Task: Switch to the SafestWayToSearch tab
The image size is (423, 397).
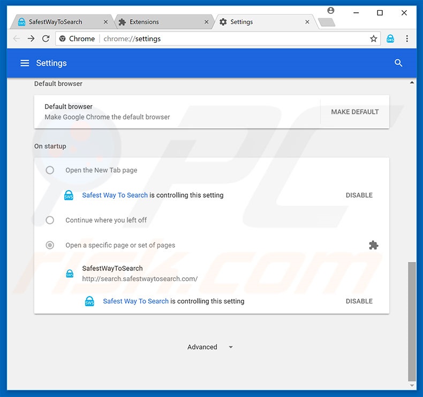Action: (x=63, y=22)
